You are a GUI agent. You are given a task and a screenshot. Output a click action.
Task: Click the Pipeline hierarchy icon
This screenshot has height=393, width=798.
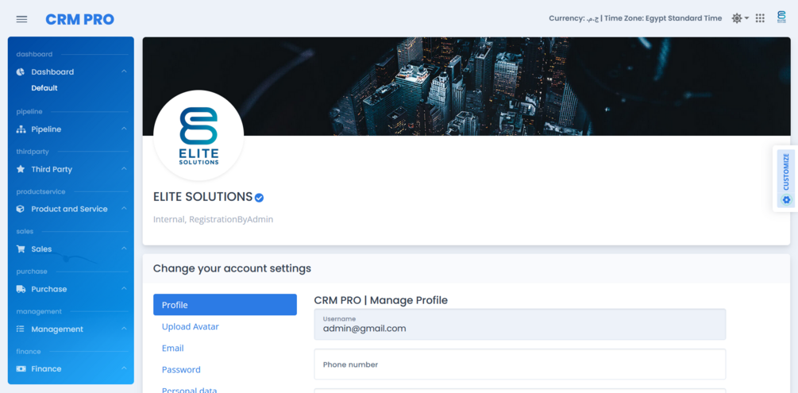[x=21, y=129]
